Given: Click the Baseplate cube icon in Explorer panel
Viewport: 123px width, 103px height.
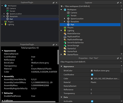Looking at the screenshot, I should coord(68,22).
